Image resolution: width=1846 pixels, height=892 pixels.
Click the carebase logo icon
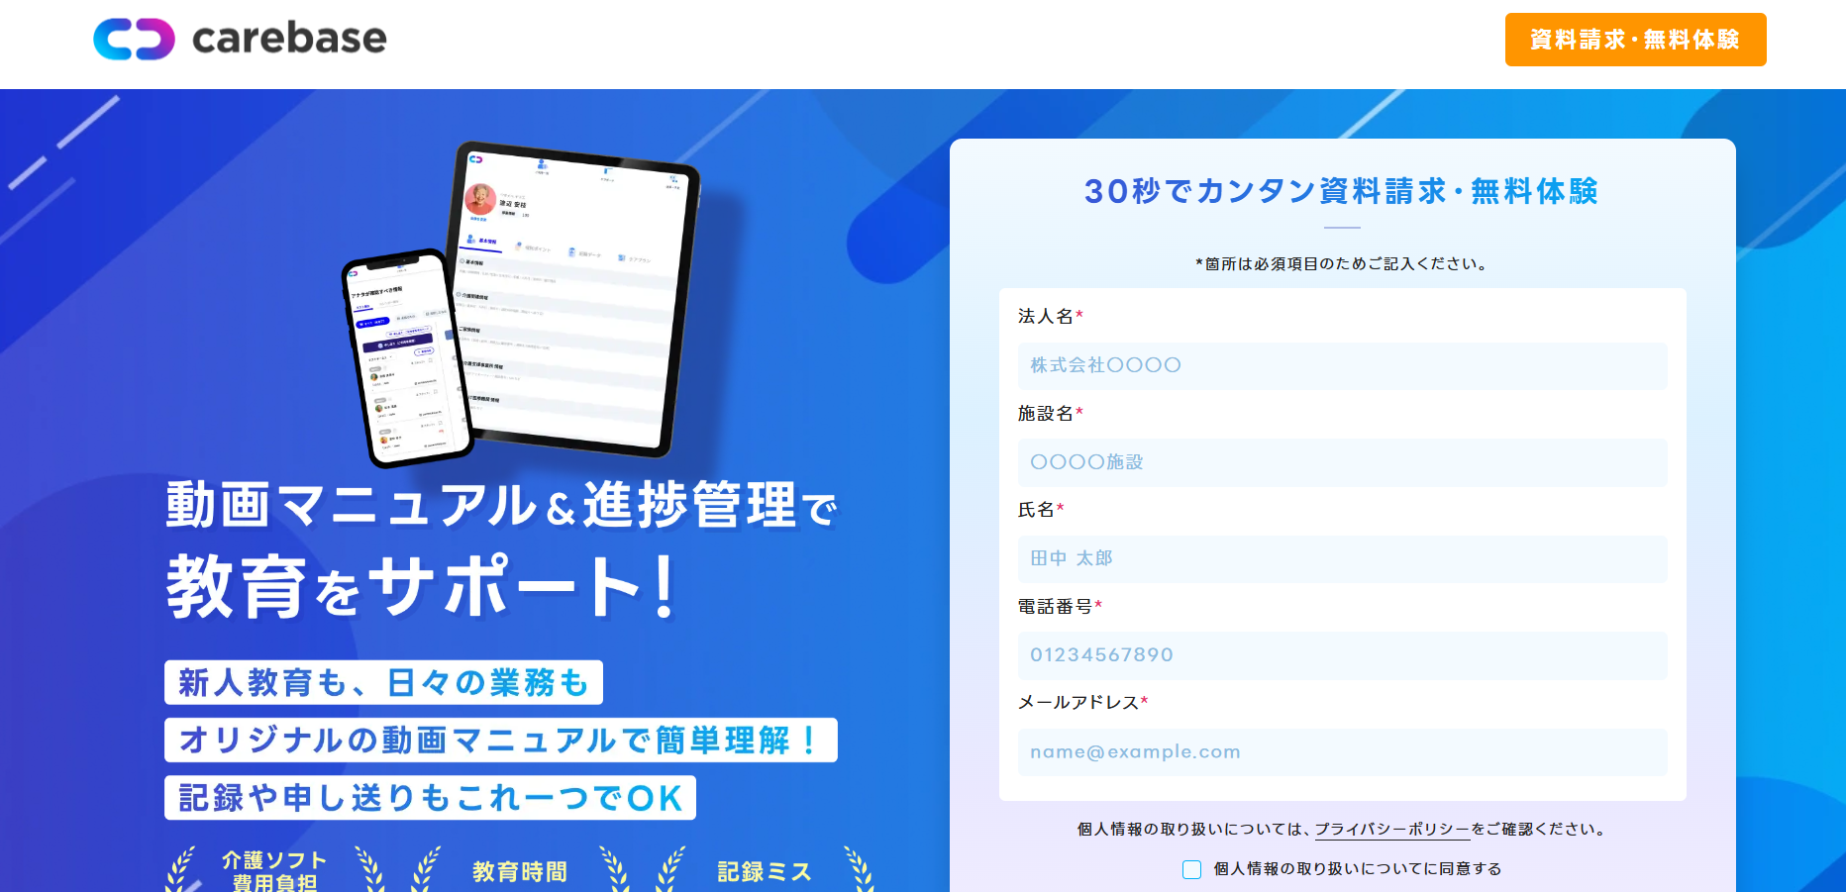click(134, 39)
